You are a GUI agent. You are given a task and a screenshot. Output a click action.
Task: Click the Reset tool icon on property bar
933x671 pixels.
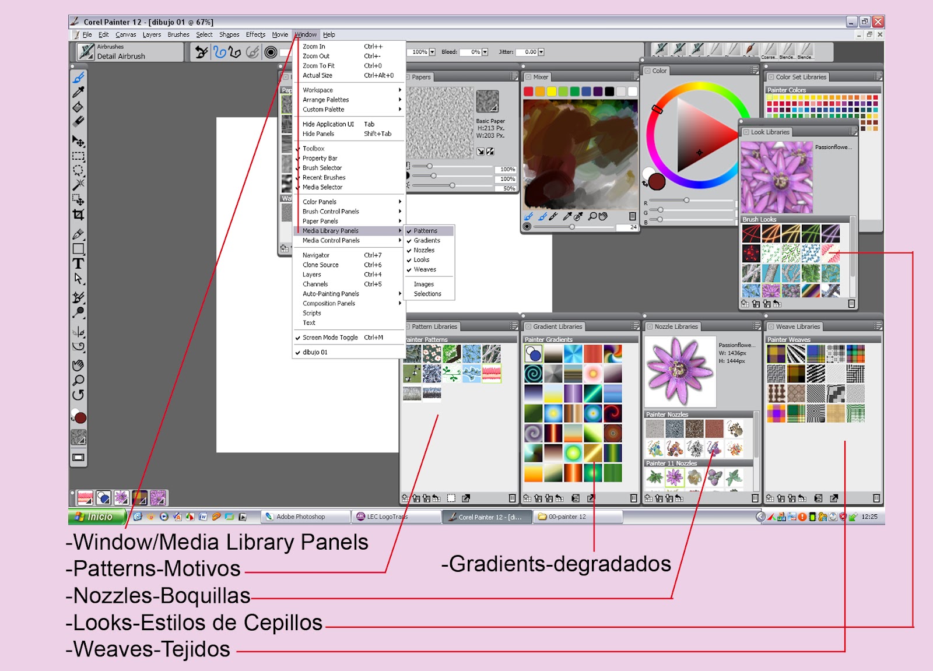click(x=202, y=52)
